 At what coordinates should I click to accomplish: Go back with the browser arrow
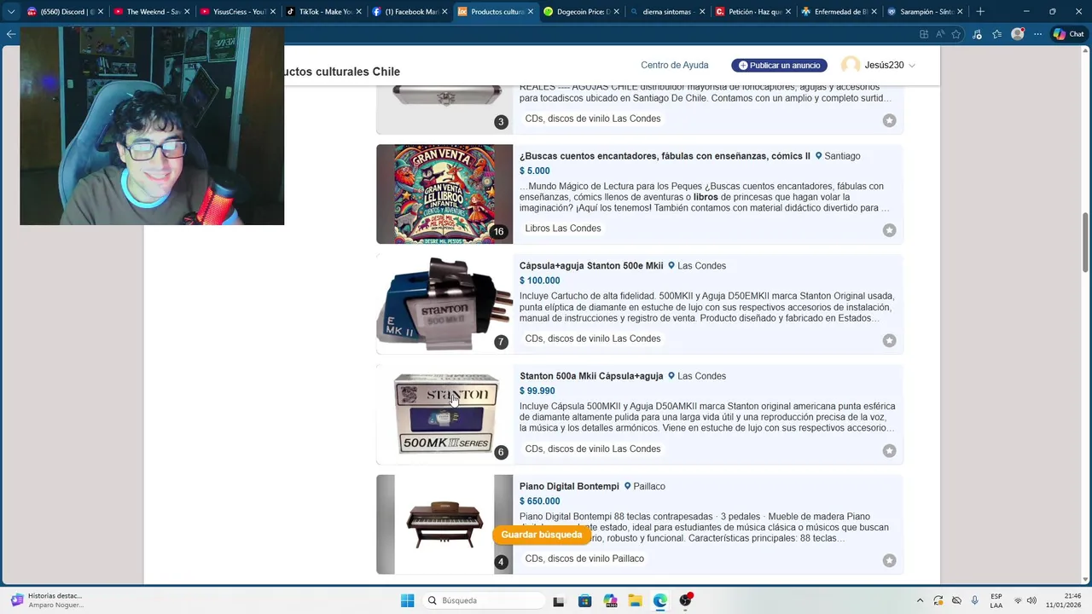(11, 34)
